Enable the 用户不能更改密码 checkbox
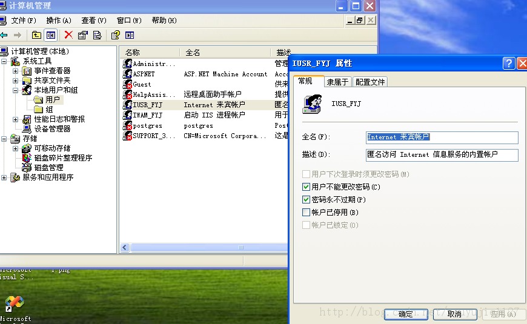Screen dimensions: 527x324 pos(306,187)
